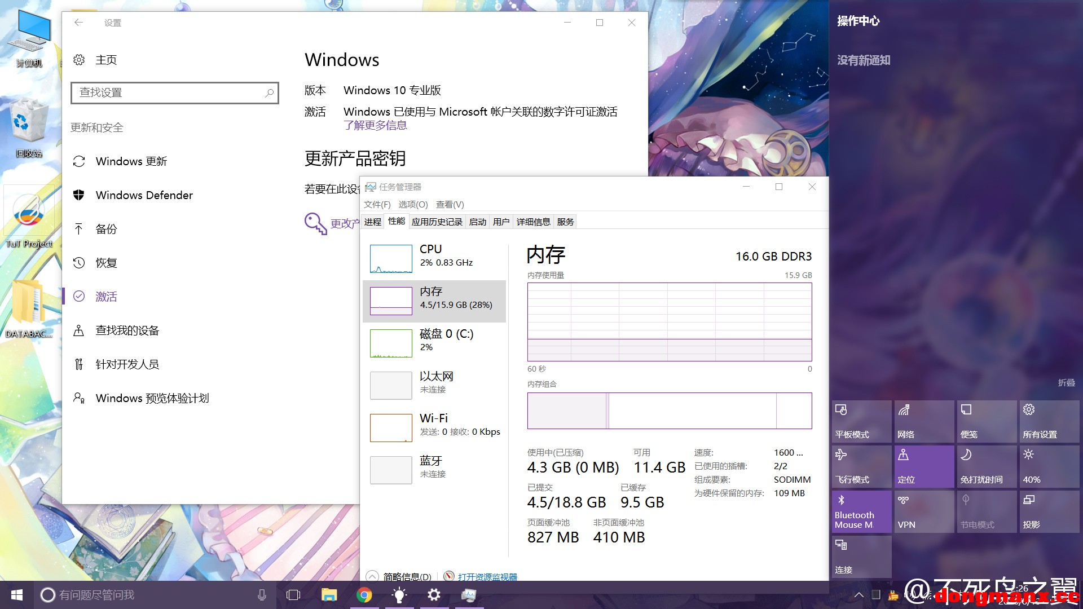
Task: Adjust brightness 40% tile
Action: [1048, 466]
